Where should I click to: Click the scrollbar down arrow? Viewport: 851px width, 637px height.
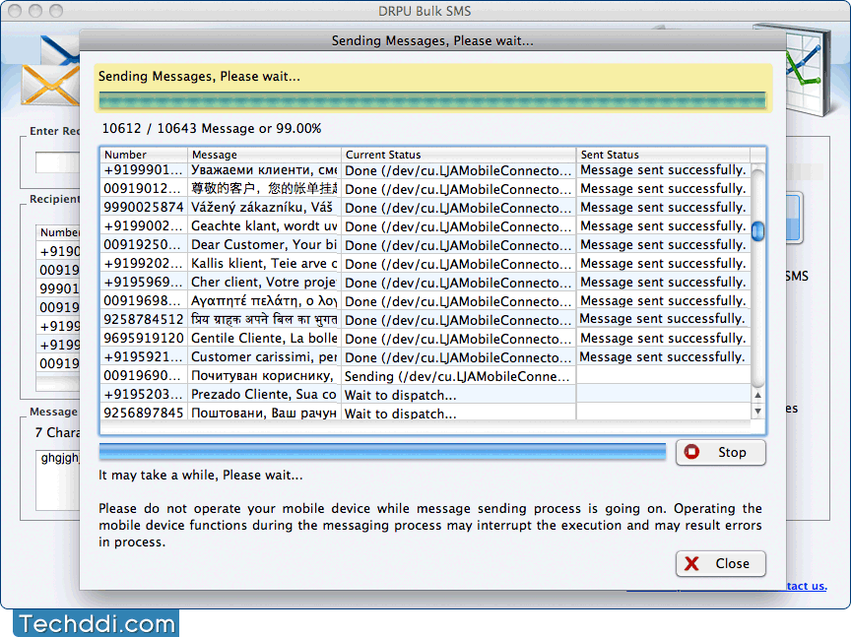(x=757, y=412)
